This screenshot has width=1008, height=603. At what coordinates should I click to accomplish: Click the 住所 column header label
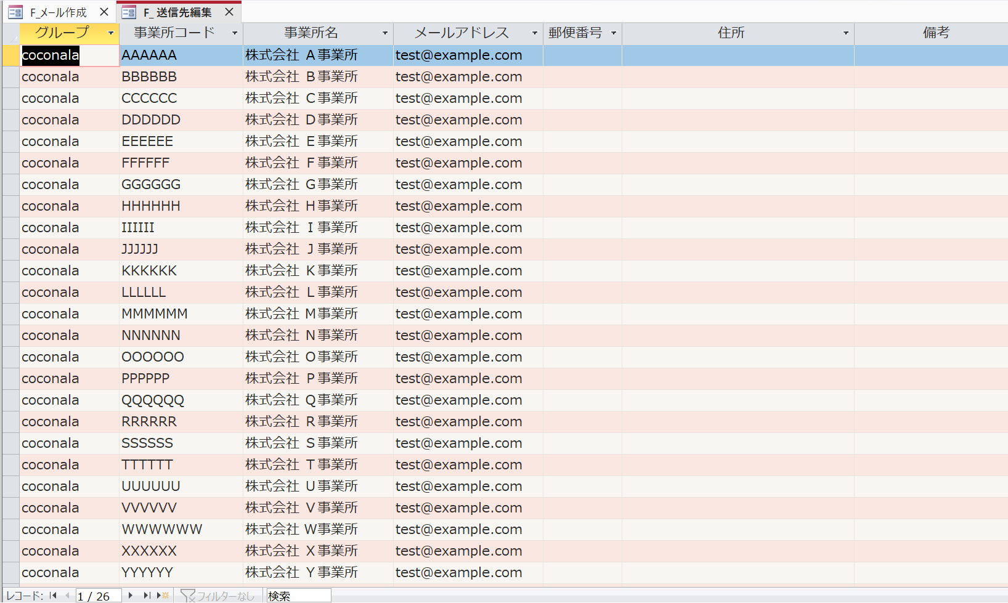(x=731, y=33)
